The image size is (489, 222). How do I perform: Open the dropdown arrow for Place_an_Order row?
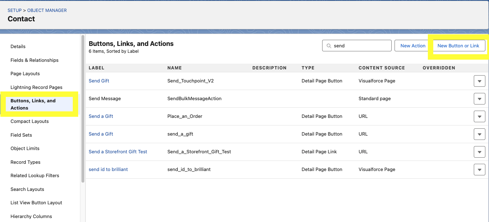[x=479, y=116]
